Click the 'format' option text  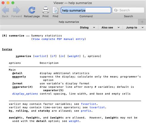tap(17, 83)
